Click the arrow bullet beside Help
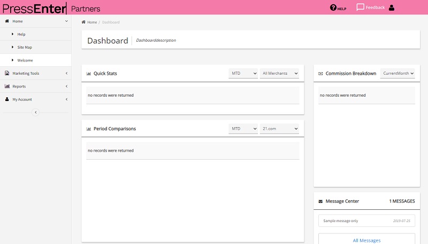428x244 pixels. (12, 34)
